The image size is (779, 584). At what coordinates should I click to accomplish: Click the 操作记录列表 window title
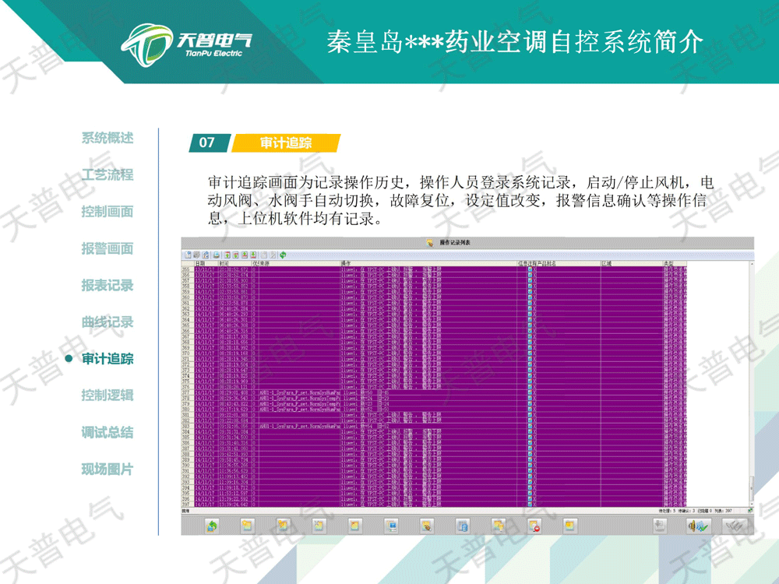455,243
